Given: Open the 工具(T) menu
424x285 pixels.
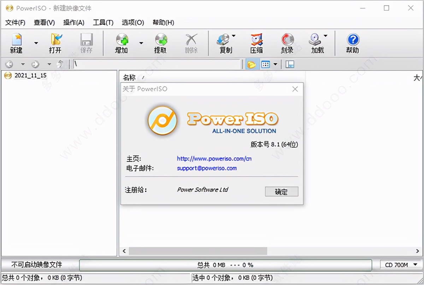Looking at the screenshot, I should coord(103,22).
